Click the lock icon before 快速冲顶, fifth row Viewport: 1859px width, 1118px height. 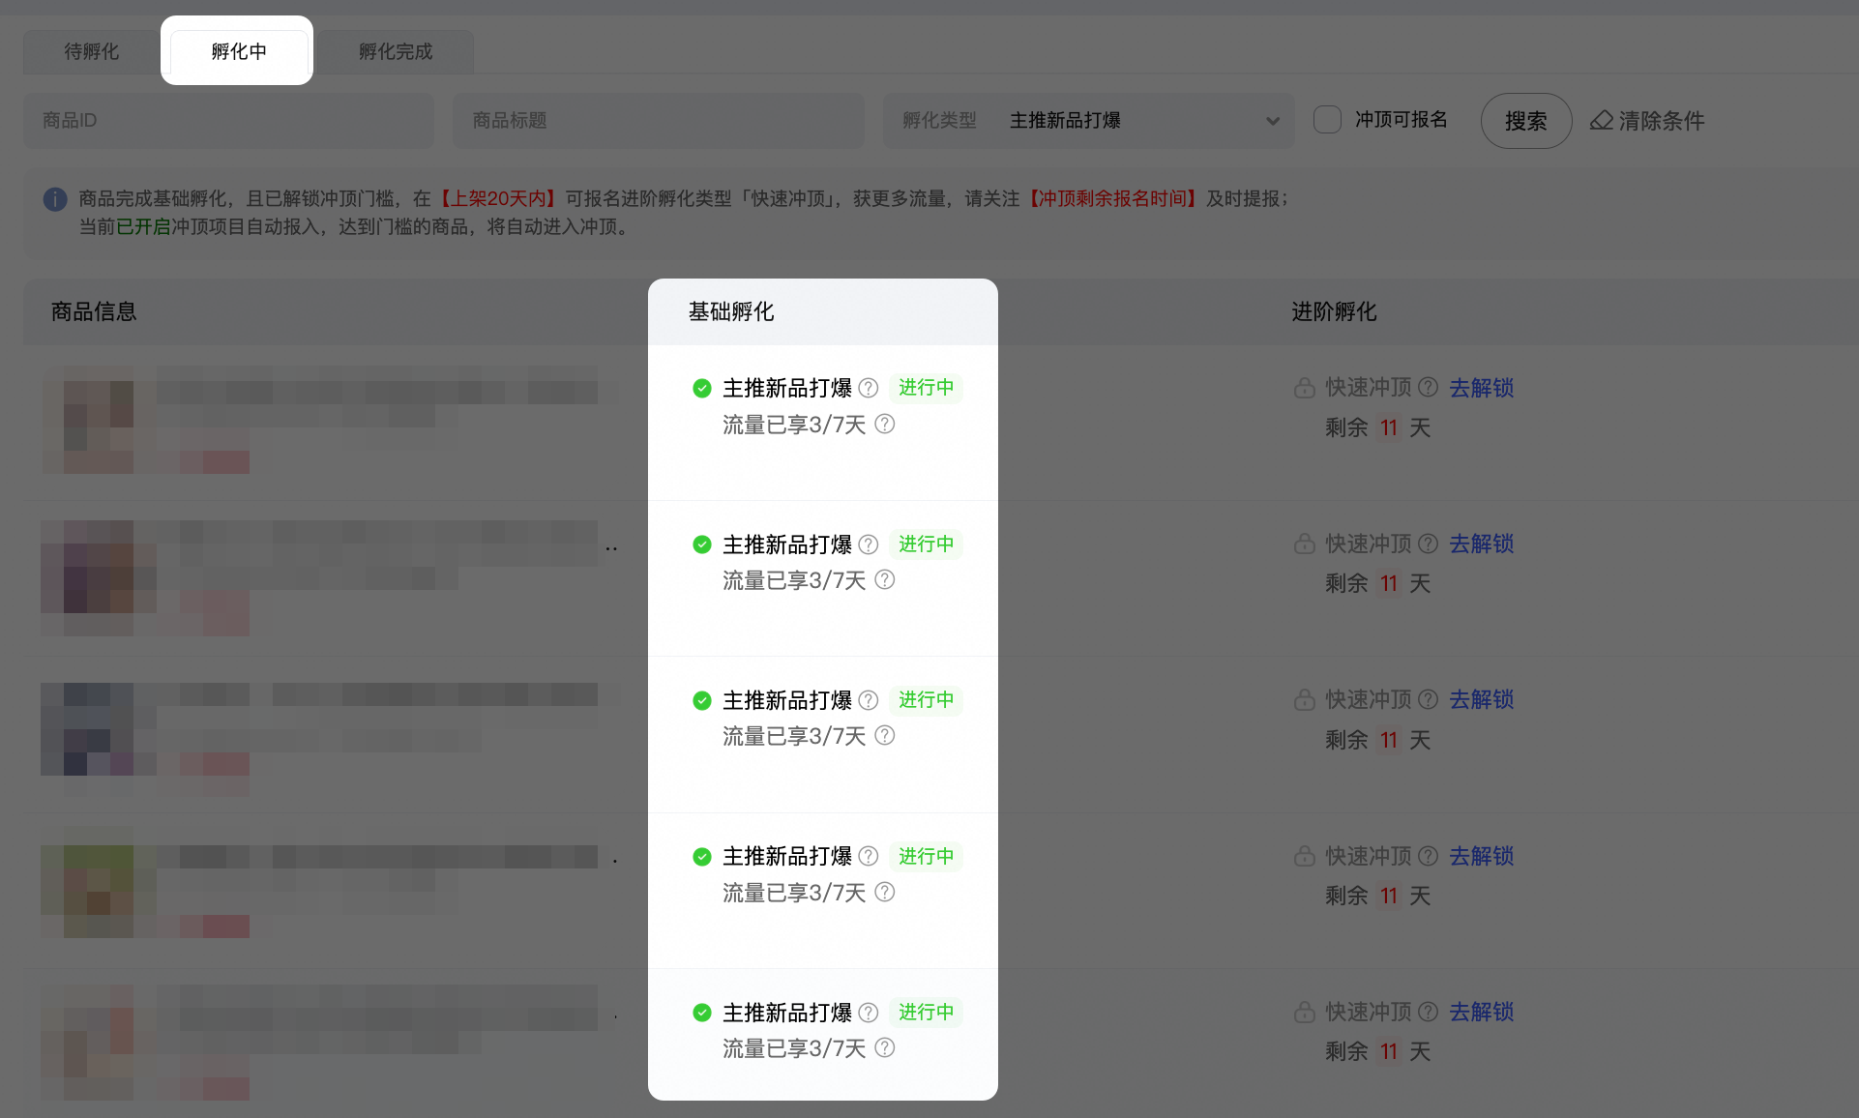point(1305,1012)
